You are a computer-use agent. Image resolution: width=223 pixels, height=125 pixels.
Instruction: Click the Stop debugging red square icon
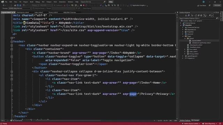tap(84, 6)
